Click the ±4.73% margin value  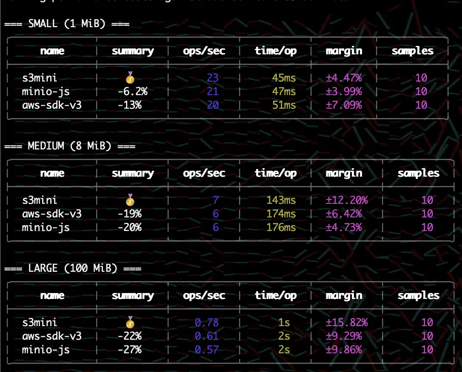pyautogui.click(x=344, y=227)
